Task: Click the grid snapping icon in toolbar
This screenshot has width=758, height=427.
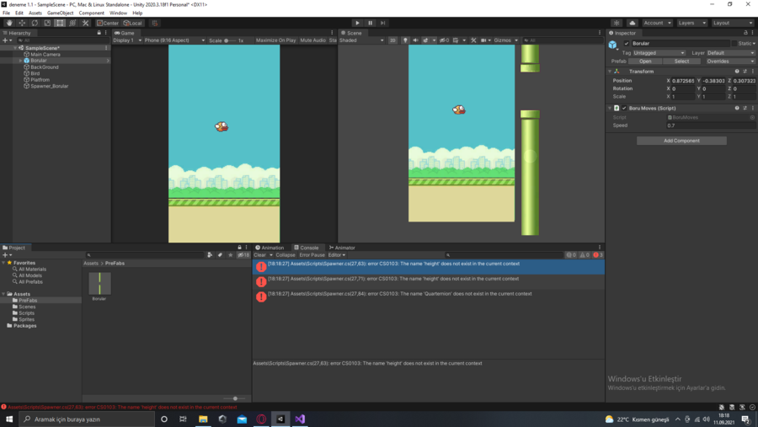Action: [155, 23]
